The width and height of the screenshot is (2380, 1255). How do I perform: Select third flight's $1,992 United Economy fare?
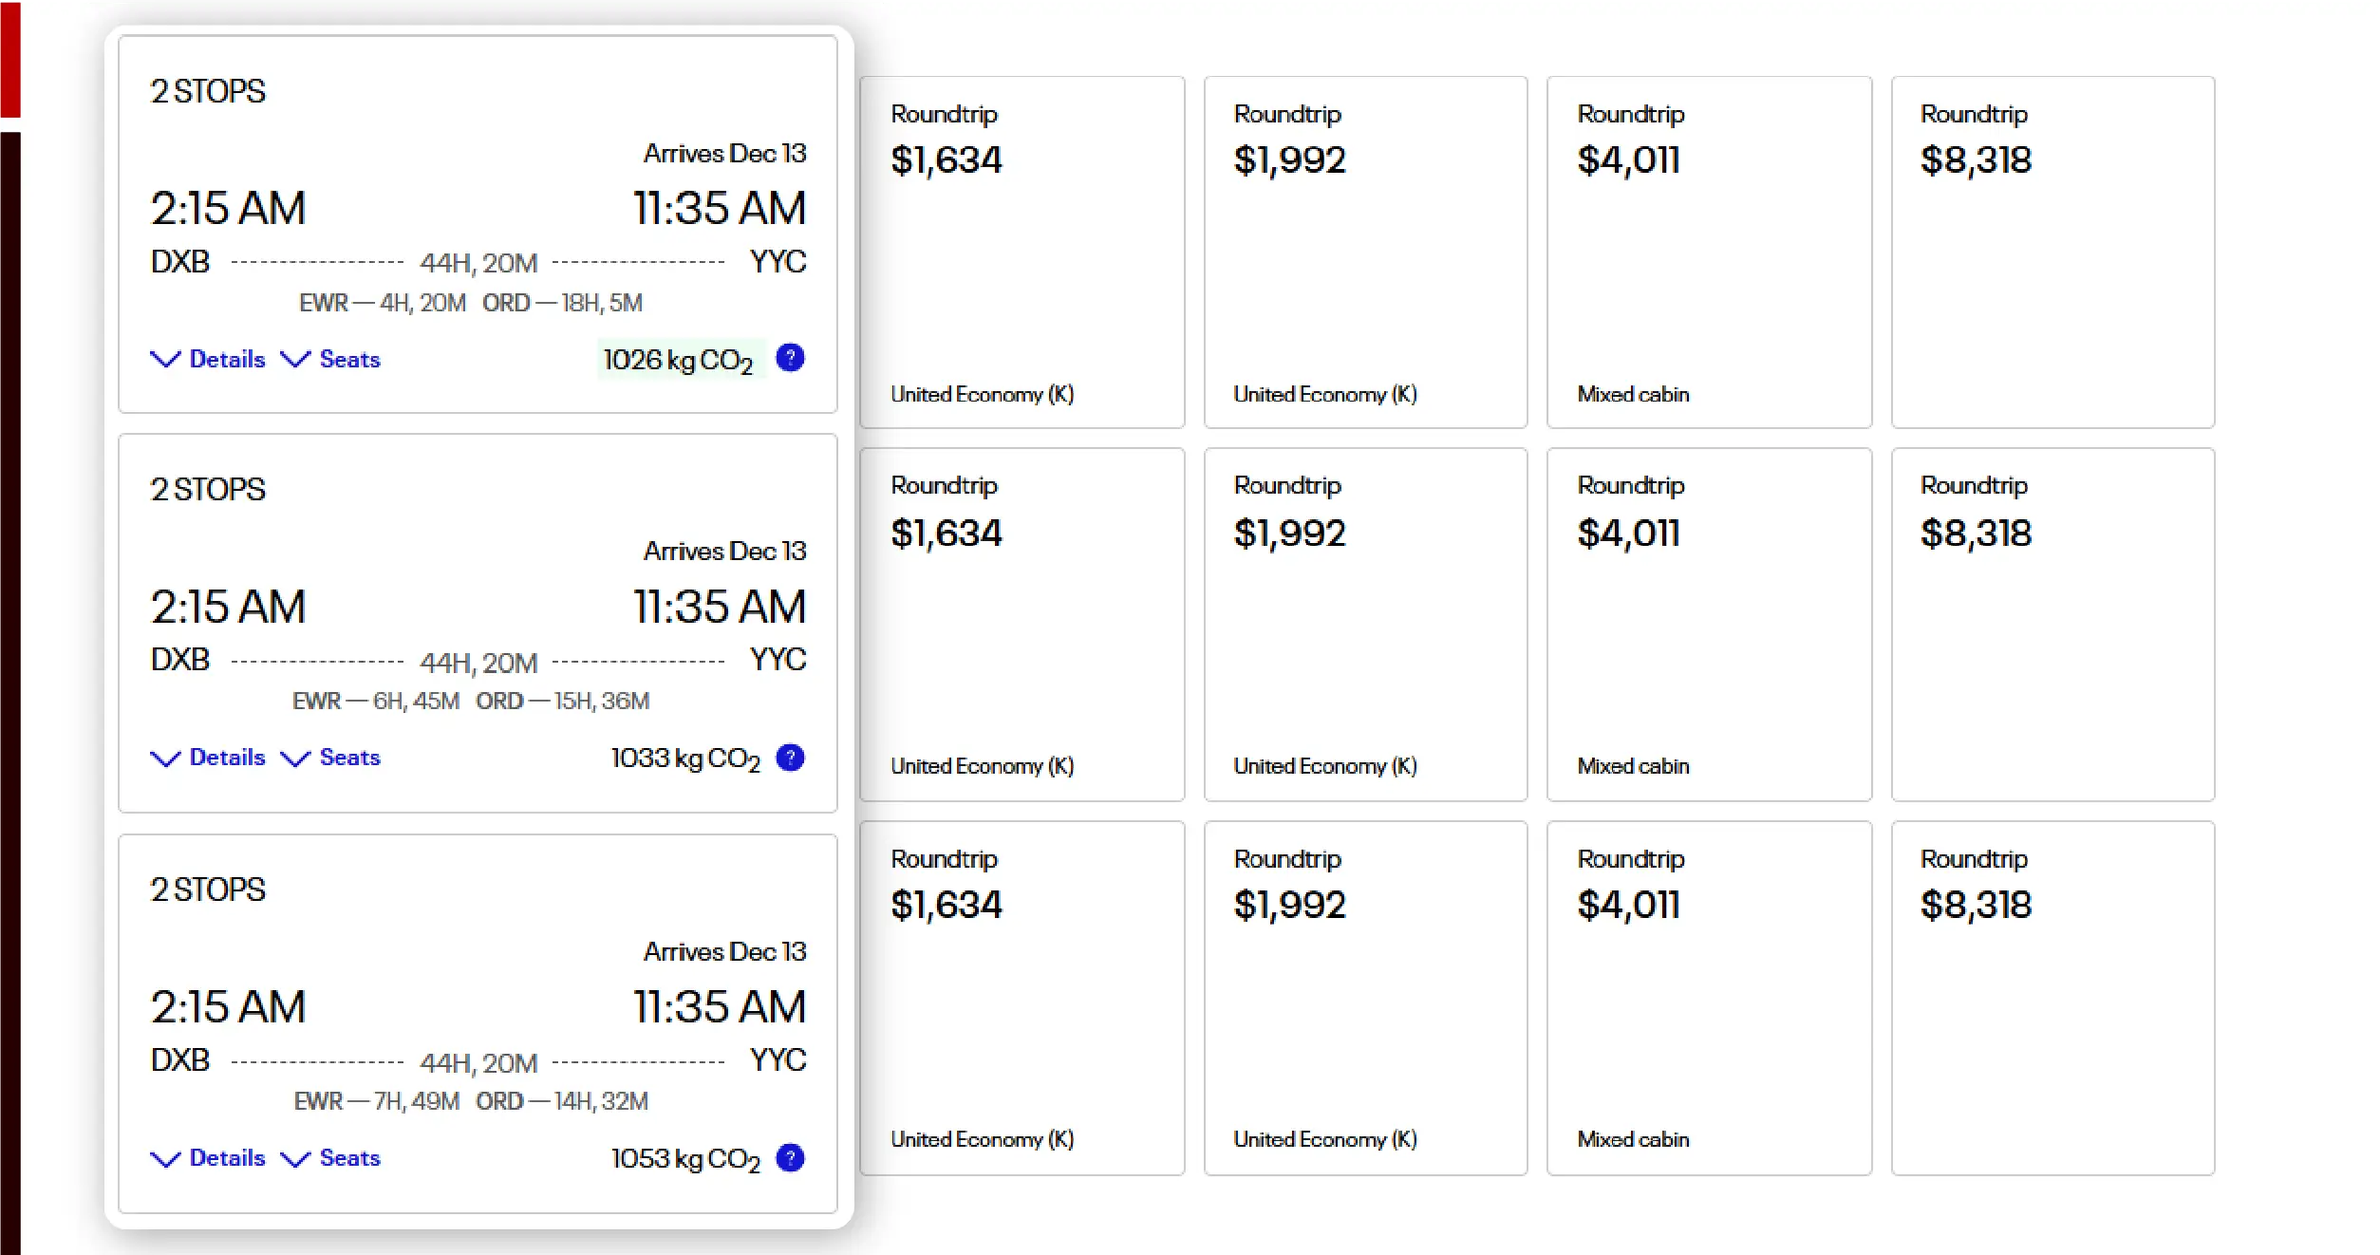point(1365,997)
